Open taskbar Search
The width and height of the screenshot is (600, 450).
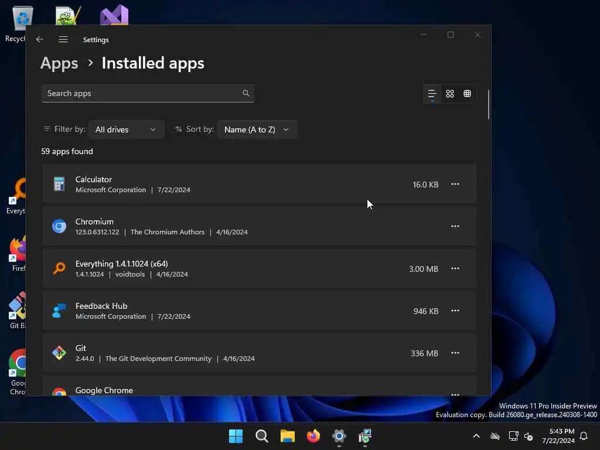coord(262,436)
